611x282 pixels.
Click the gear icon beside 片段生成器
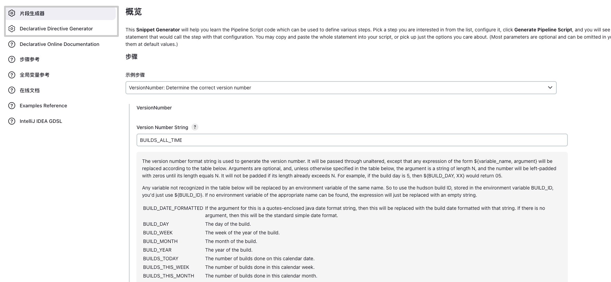click(x=12, y=13)
